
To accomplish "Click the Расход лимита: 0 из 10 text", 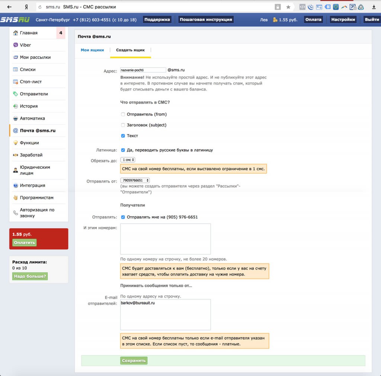I will click(30, 265).
